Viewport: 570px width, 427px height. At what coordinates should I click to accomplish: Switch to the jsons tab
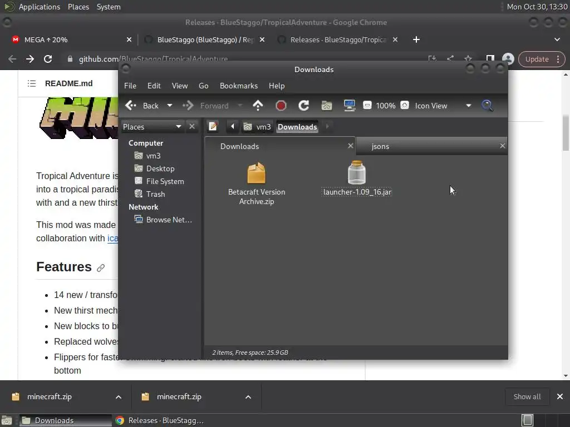tap(380, 146)
